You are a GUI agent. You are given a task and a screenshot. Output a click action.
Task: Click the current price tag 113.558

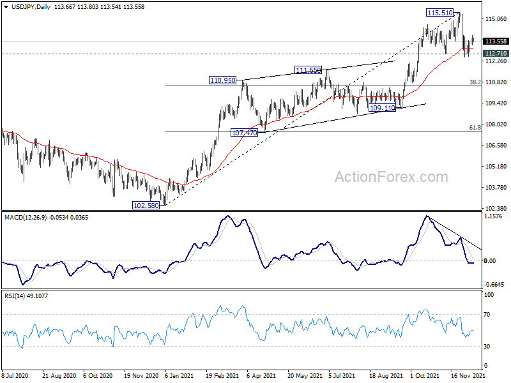pos(496,41)
